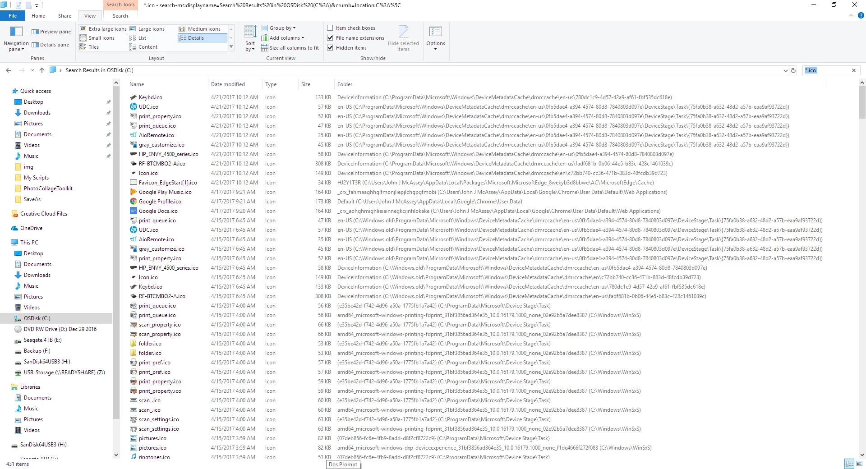Sort by the Folder column header
Image resolution: width=866 pixels, height=469 pixels.
coord(580,84)
